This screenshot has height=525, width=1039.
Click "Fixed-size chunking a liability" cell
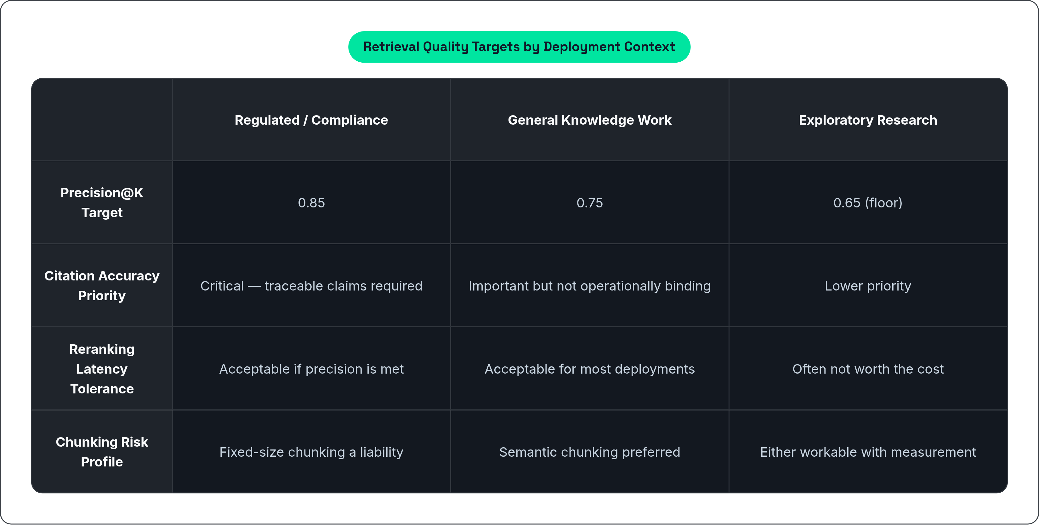point(311,452)
